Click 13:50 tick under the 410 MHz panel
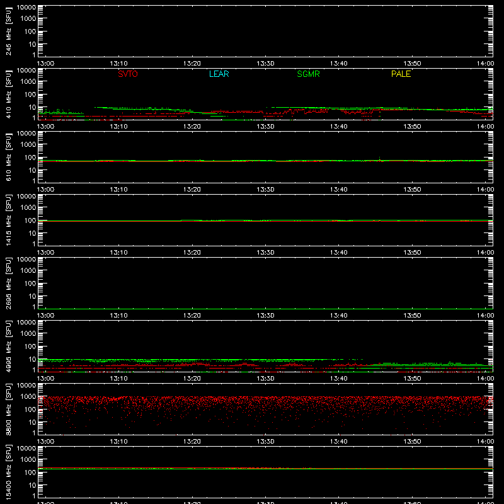 [x=412, y=127]
